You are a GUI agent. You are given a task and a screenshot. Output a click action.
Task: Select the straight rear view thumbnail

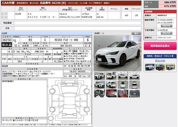(x=134, y=85)
